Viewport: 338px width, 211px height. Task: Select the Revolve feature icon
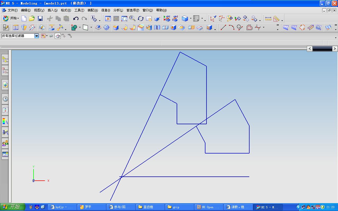24,27
